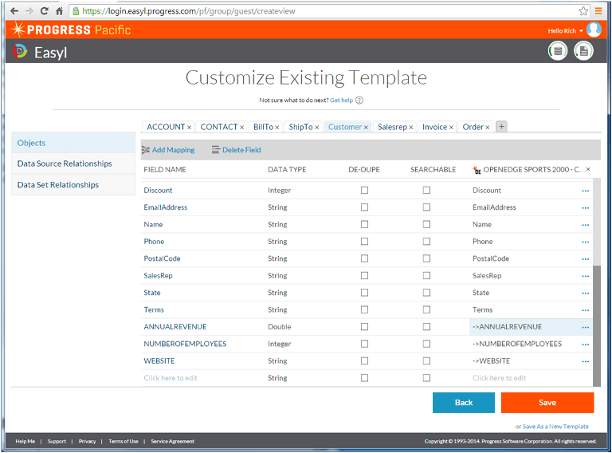
Task: Enable De-Dupe for EmailAddress field
Action: (364, 207)
